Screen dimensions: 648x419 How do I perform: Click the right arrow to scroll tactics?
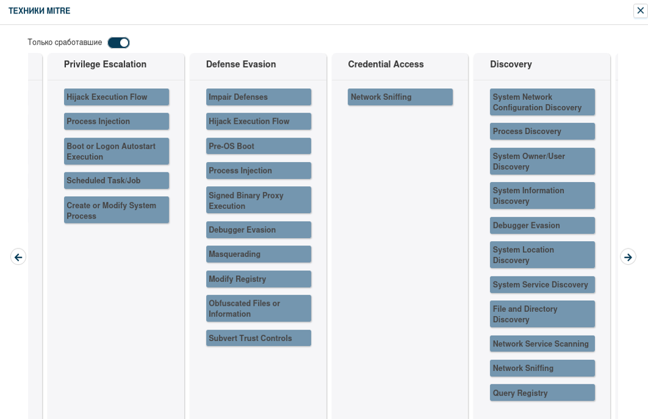[x=628, y=257]
